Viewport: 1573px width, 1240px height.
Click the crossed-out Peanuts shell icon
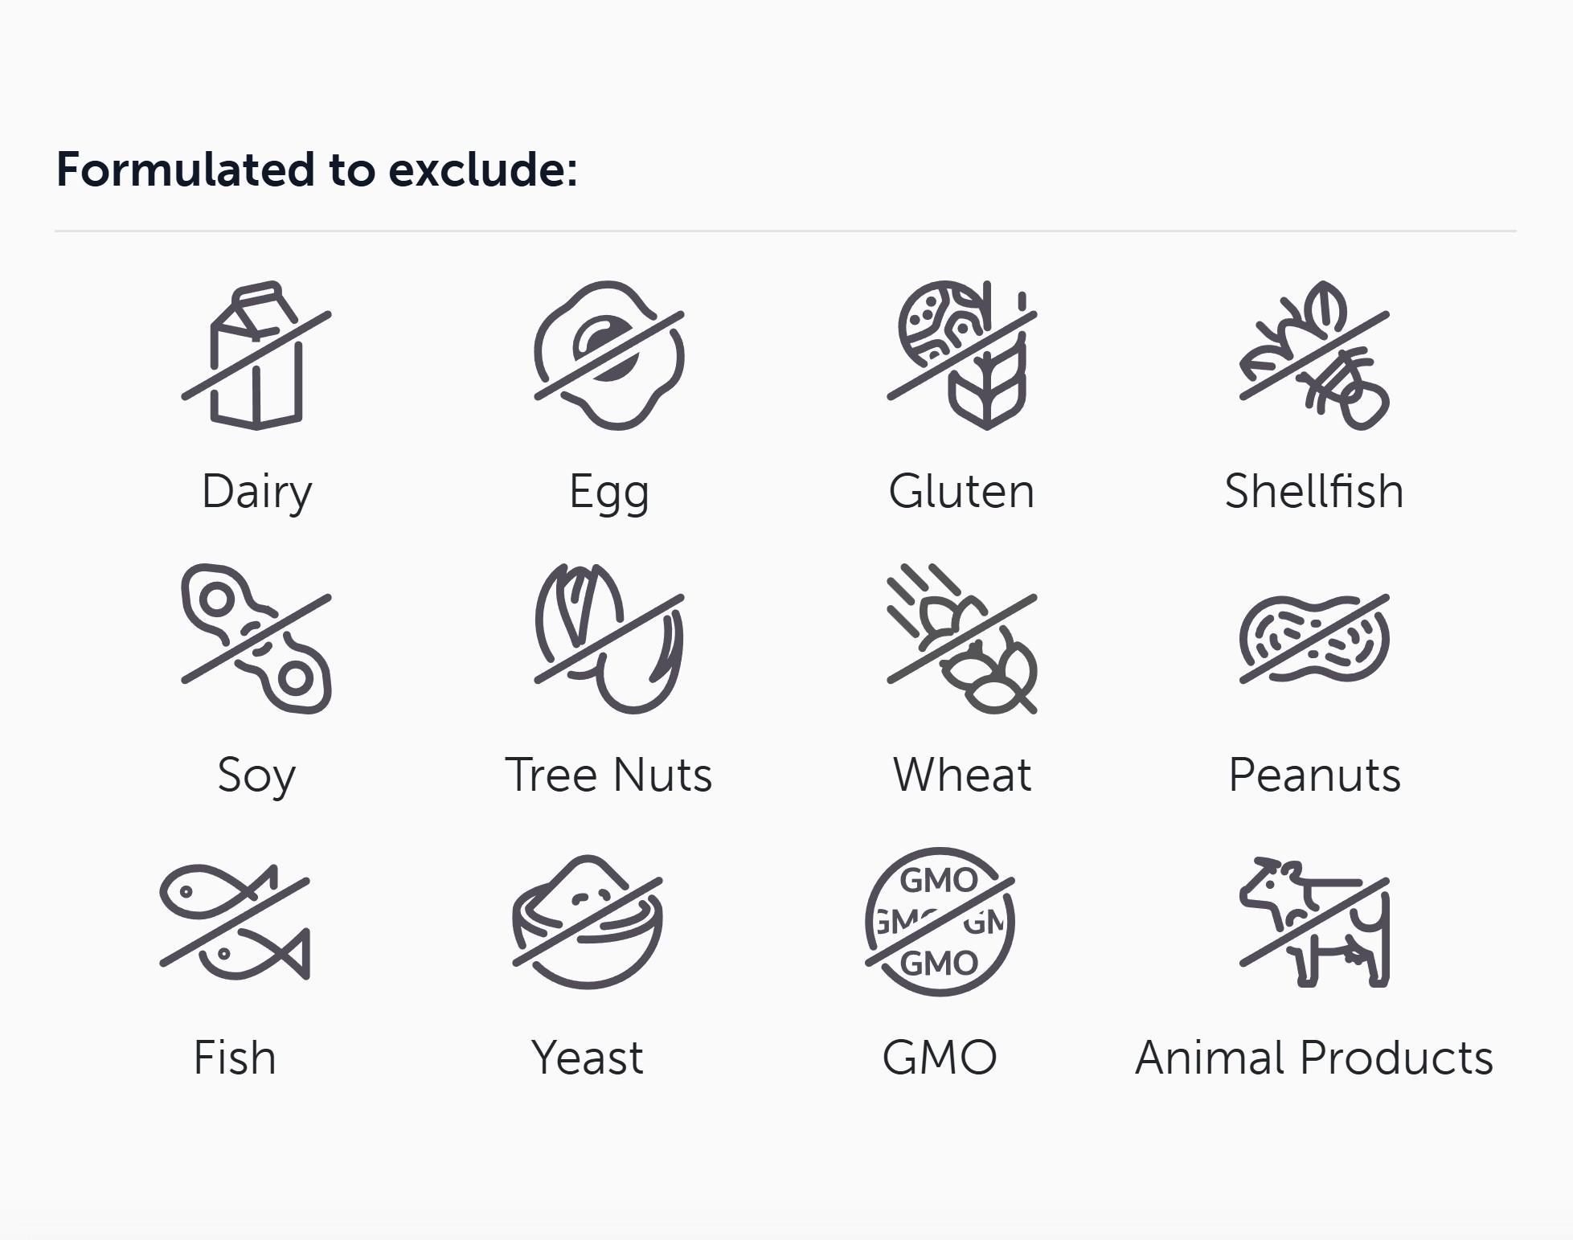(x=1314, y=639)
